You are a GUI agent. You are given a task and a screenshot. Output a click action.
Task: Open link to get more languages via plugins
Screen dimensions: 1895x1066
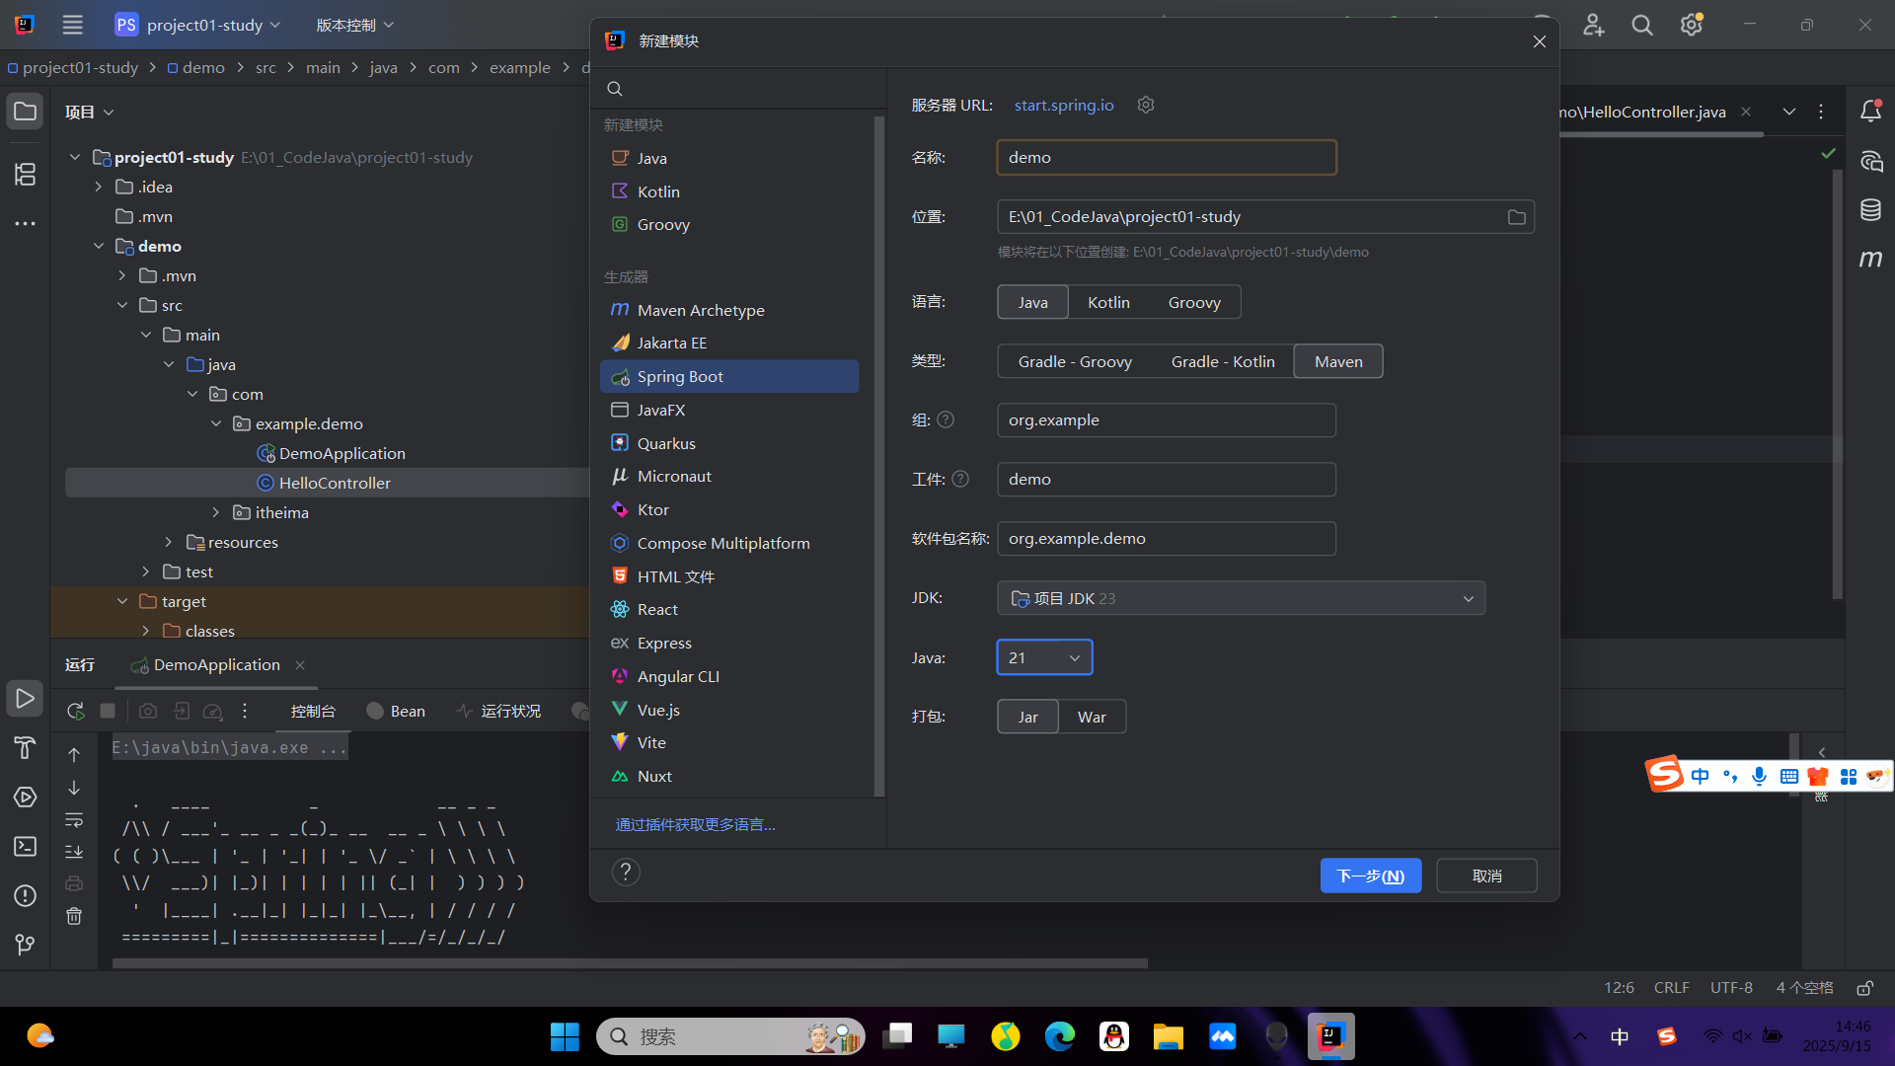click(x=695, y=824)
